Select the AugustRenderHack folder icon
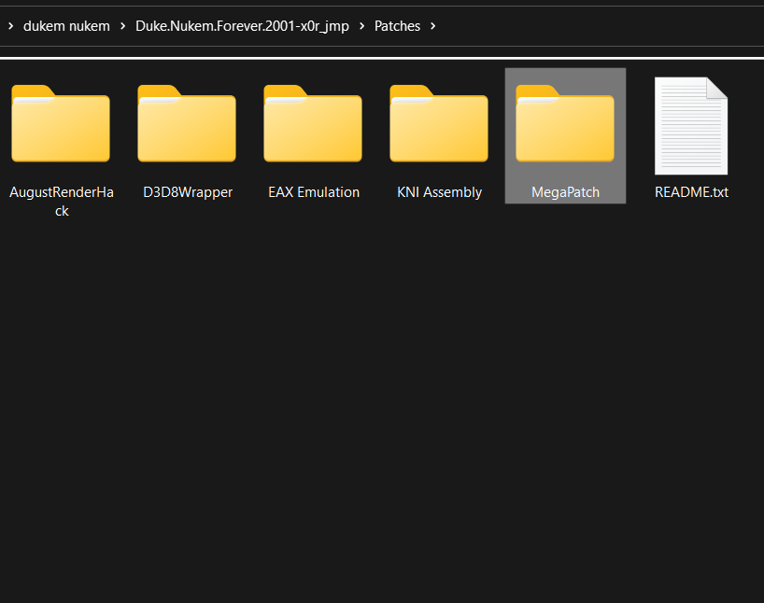 pos(61,123)
